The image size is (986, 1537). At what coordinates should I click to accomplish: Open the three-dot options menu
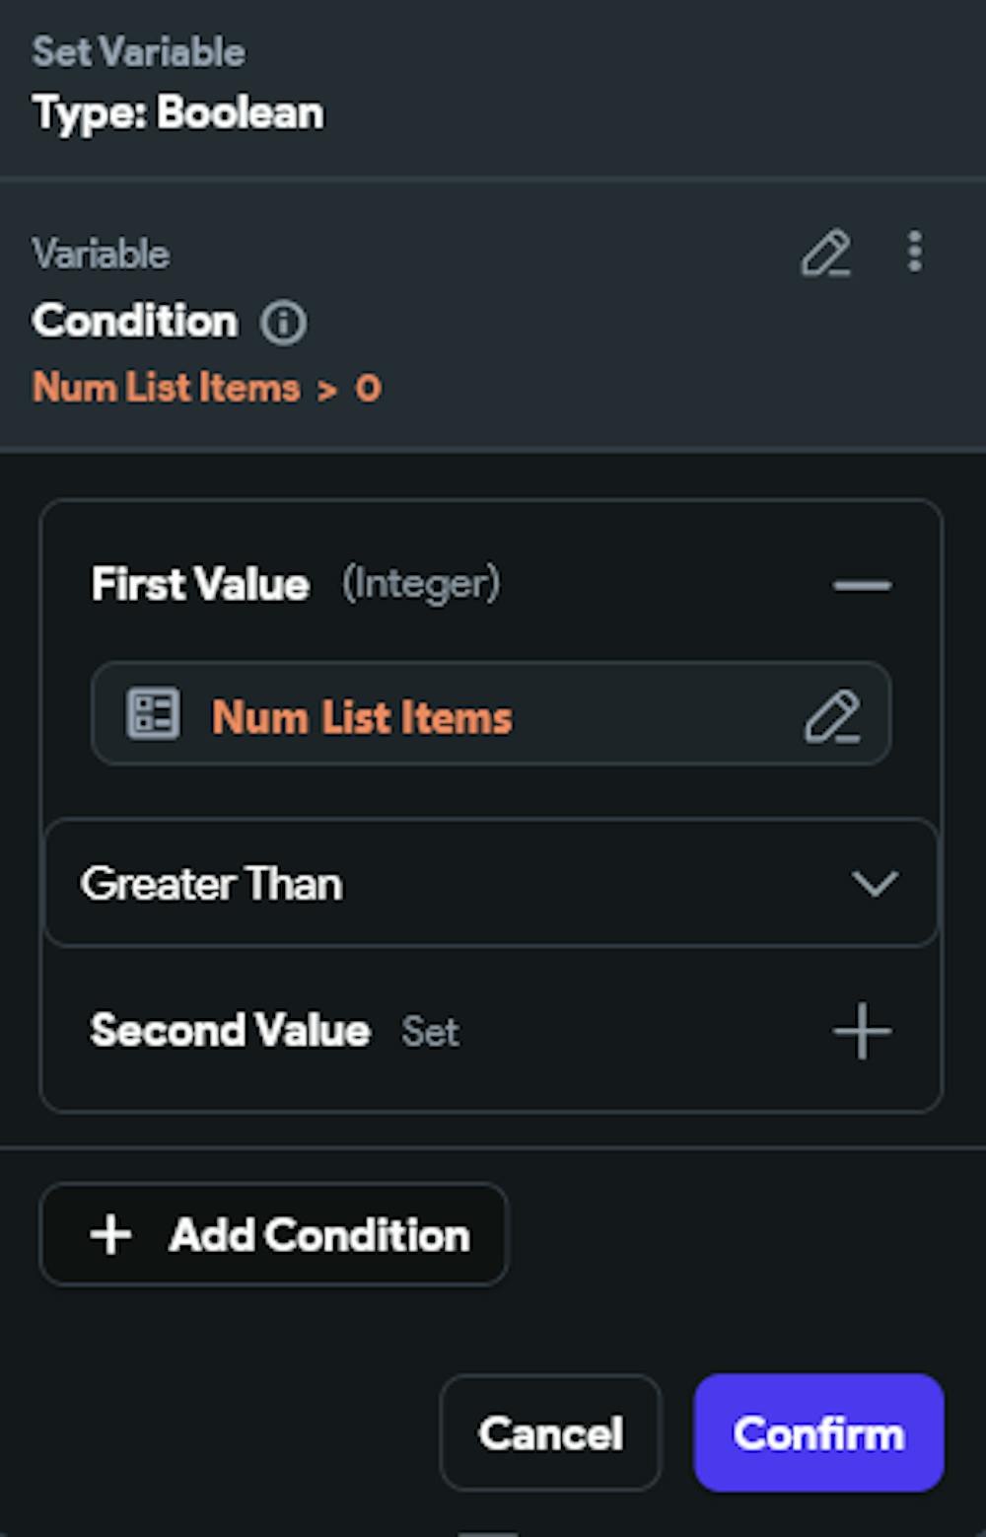(915, 252)
